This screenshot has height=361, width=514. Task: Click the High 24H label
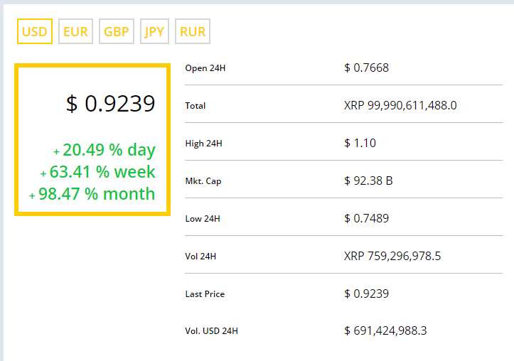point(203,144)
